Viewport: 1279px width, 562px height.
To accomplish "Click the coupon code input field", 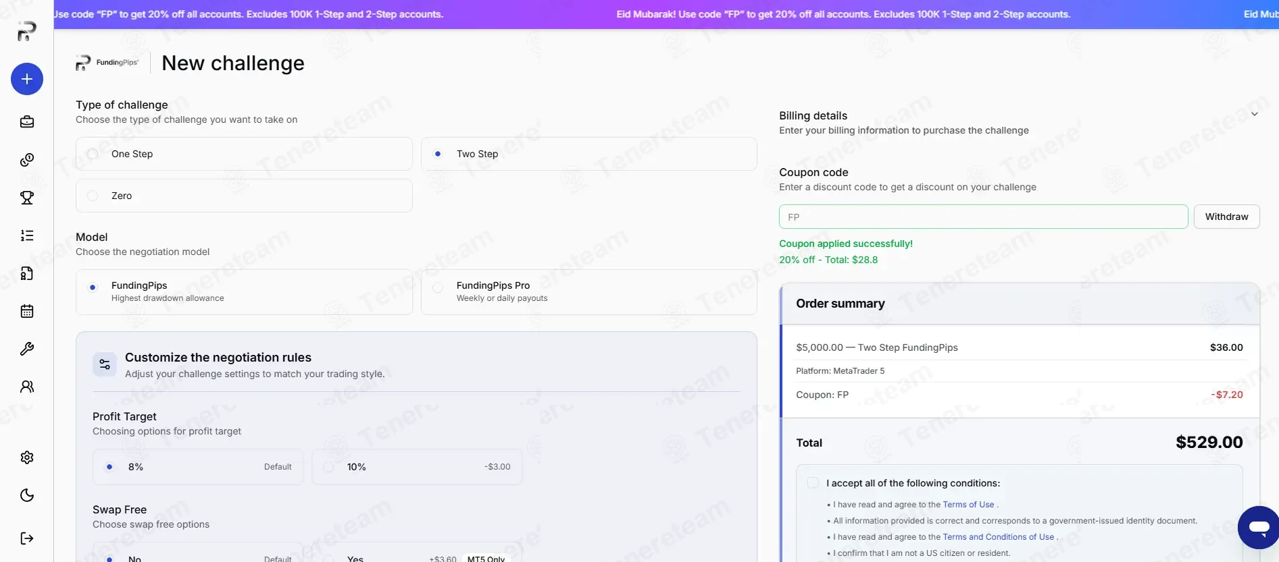I will 983,217.
